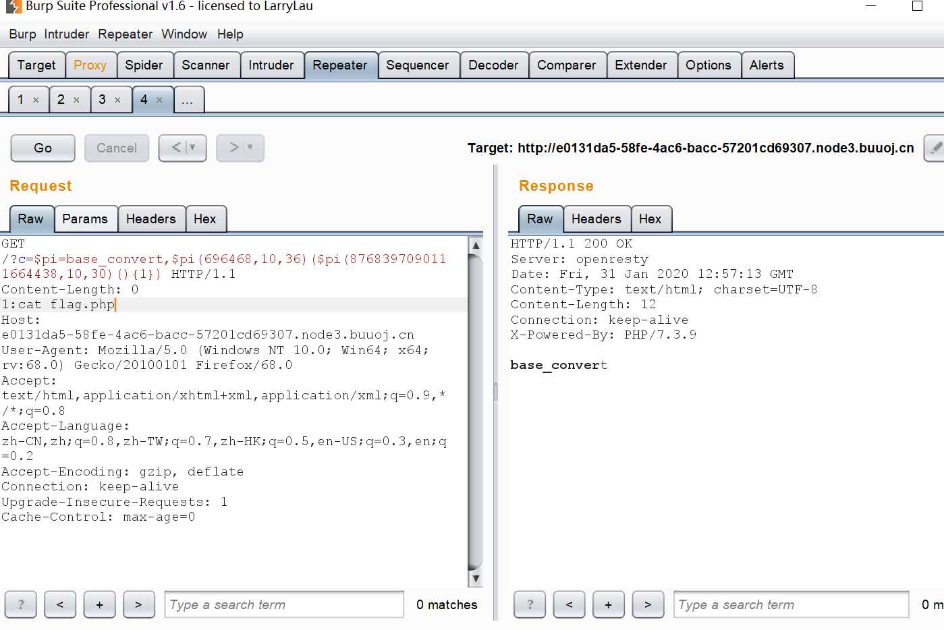The height and width of the screenshot is (630, 944).
Task: Click the request scrollbar's up arrow
Action: (476, 246)
